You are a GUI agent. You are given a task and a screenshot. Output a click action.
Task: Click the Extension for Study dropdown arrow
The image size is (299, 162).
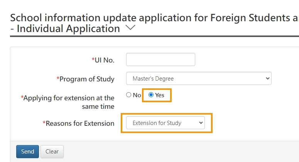[201, 123]
